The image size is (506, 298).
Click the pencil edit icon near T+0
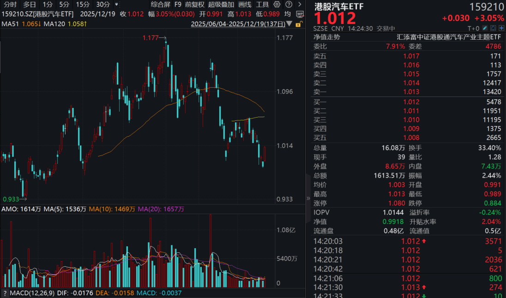484,28
